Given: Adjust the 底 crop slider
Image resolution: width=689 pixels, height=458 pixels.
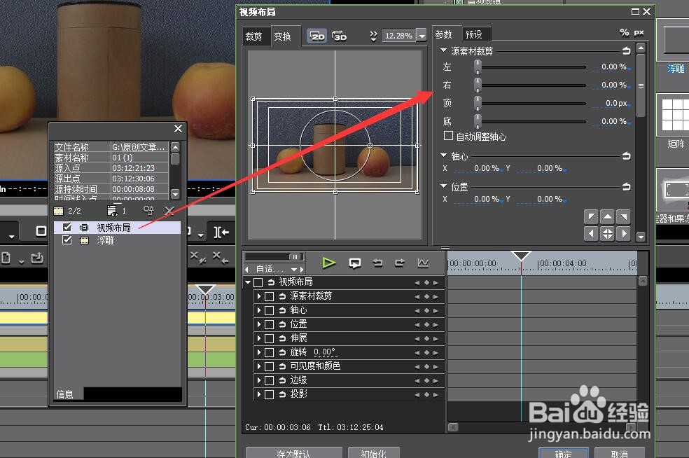Looking at the screenshot, I should pyautogui.click(x=478, y=121).
